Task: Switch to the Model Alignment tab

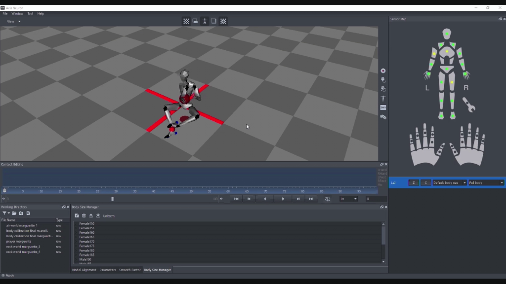Action: point(84,270)
